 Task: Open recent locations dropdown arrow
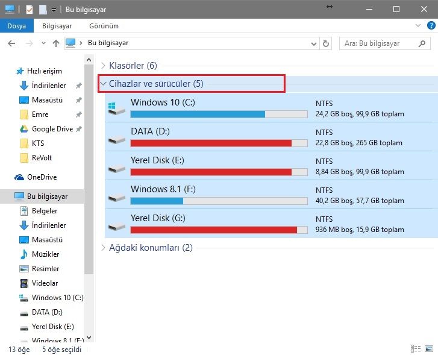coord(43,43)
